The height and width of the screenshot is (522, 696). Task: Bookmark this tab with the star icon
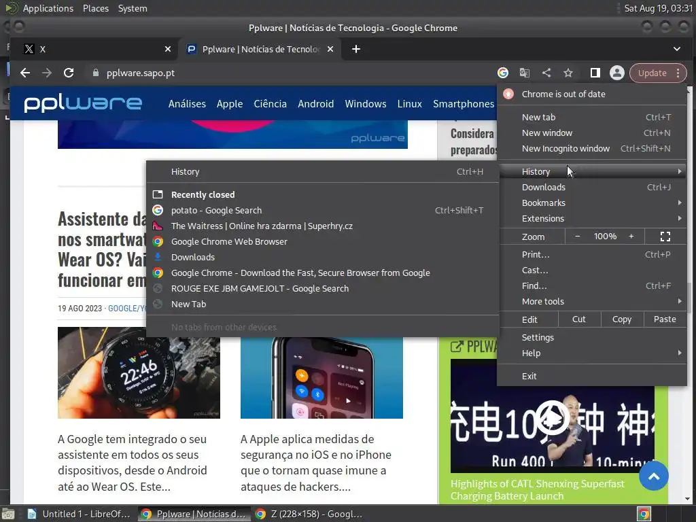click(568, 73)
